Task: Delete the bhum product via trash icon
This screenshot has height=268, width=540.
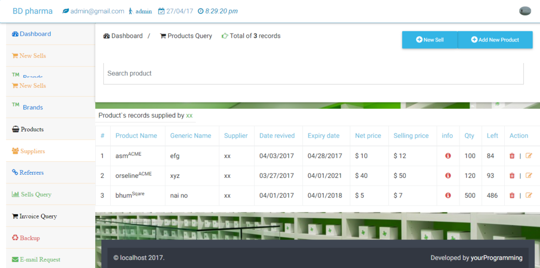Action: point(512,196)
